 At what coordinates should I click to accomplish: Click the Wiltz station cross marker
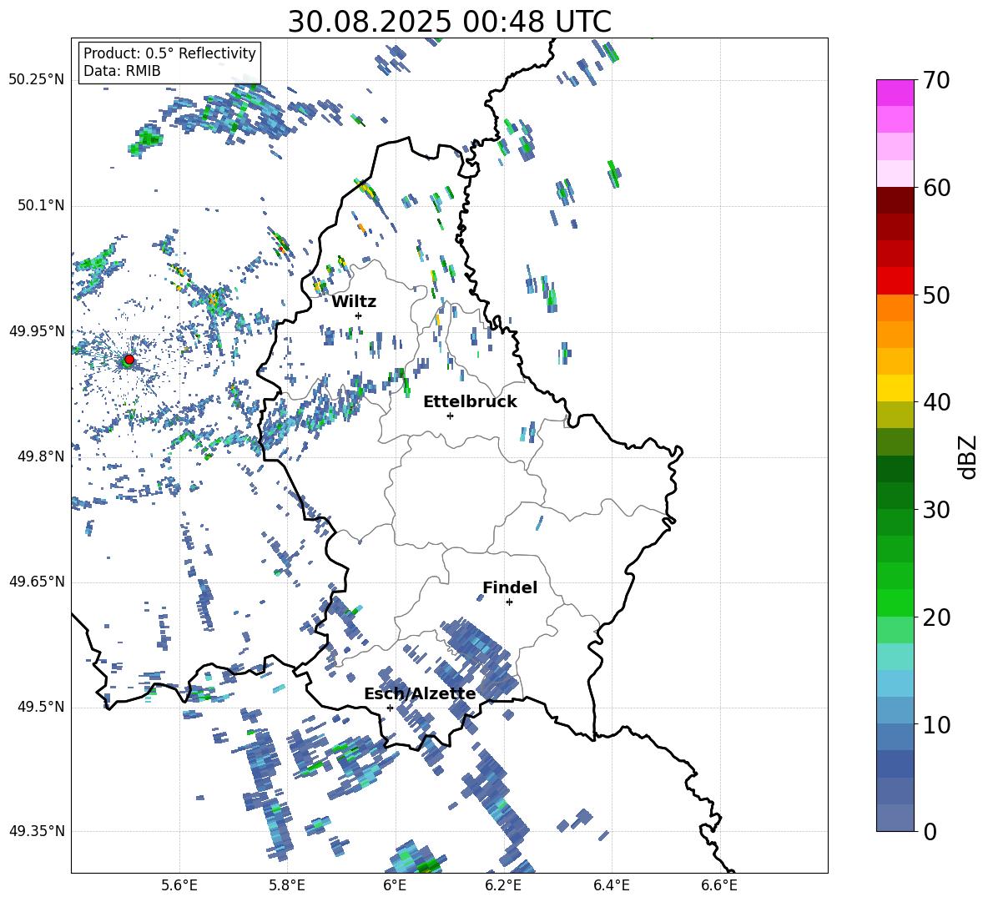pyautogui.click(x=359, y=315)
